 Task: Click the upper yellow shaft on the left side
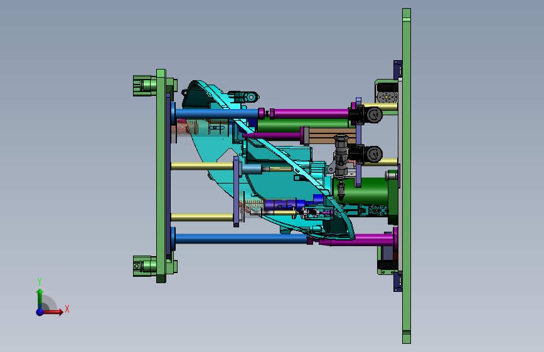pyautogui.click(x=202, y=166)
